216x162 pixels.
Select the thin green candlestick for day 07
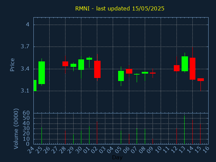tap(137, 74)
